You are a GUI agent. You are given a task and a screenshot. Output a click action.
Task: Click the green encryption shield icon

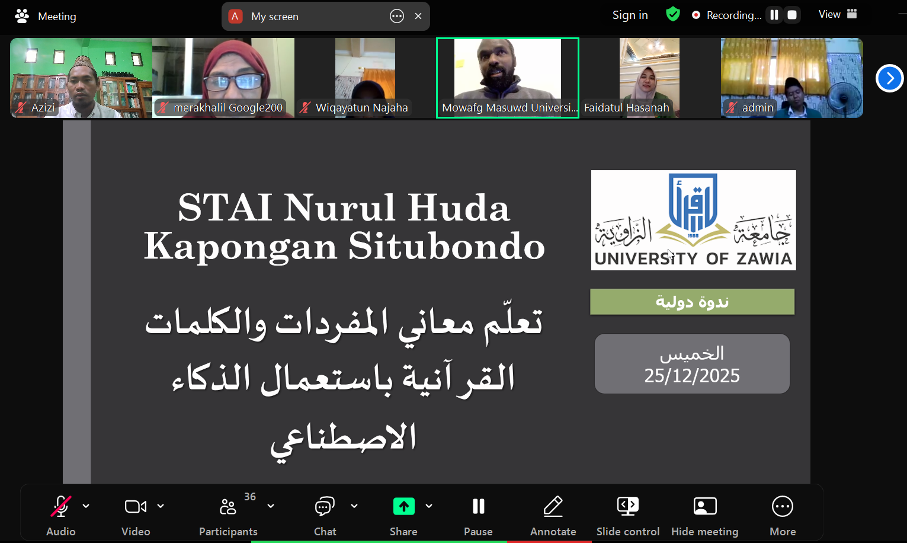coord(673,14)
